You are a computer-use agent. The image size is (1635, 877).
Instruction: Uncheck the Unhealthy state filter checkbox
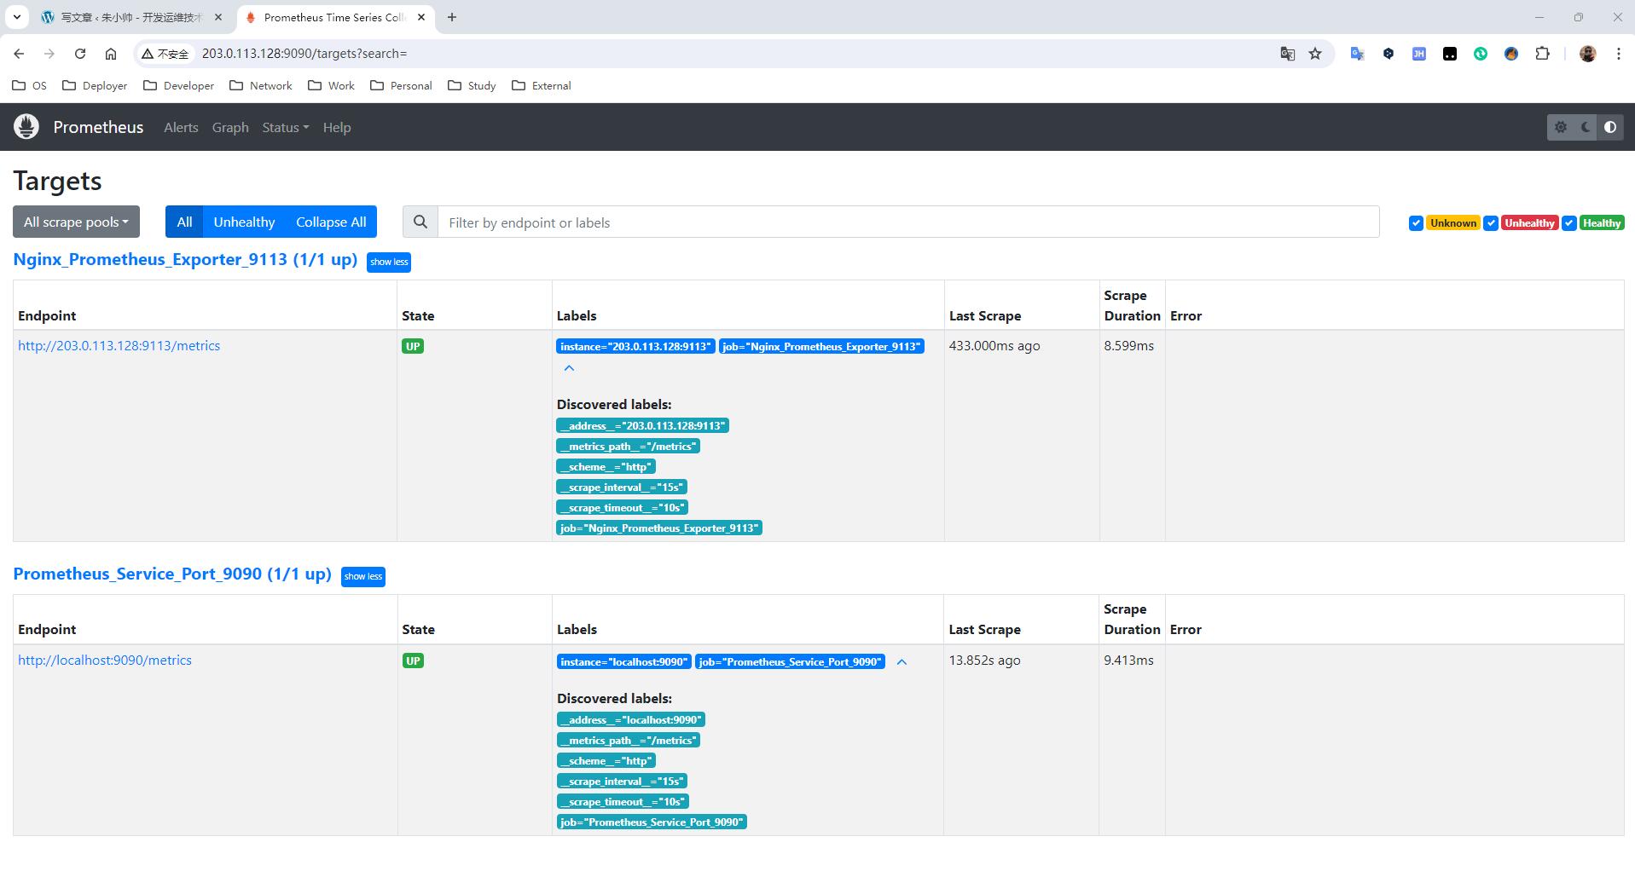click(1491, 223)
